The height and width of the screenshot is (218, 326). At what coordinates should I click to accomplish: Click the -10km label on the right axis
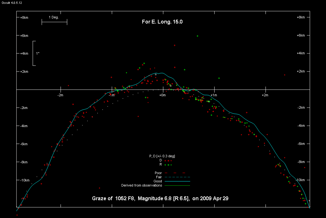tap(300, 180)
